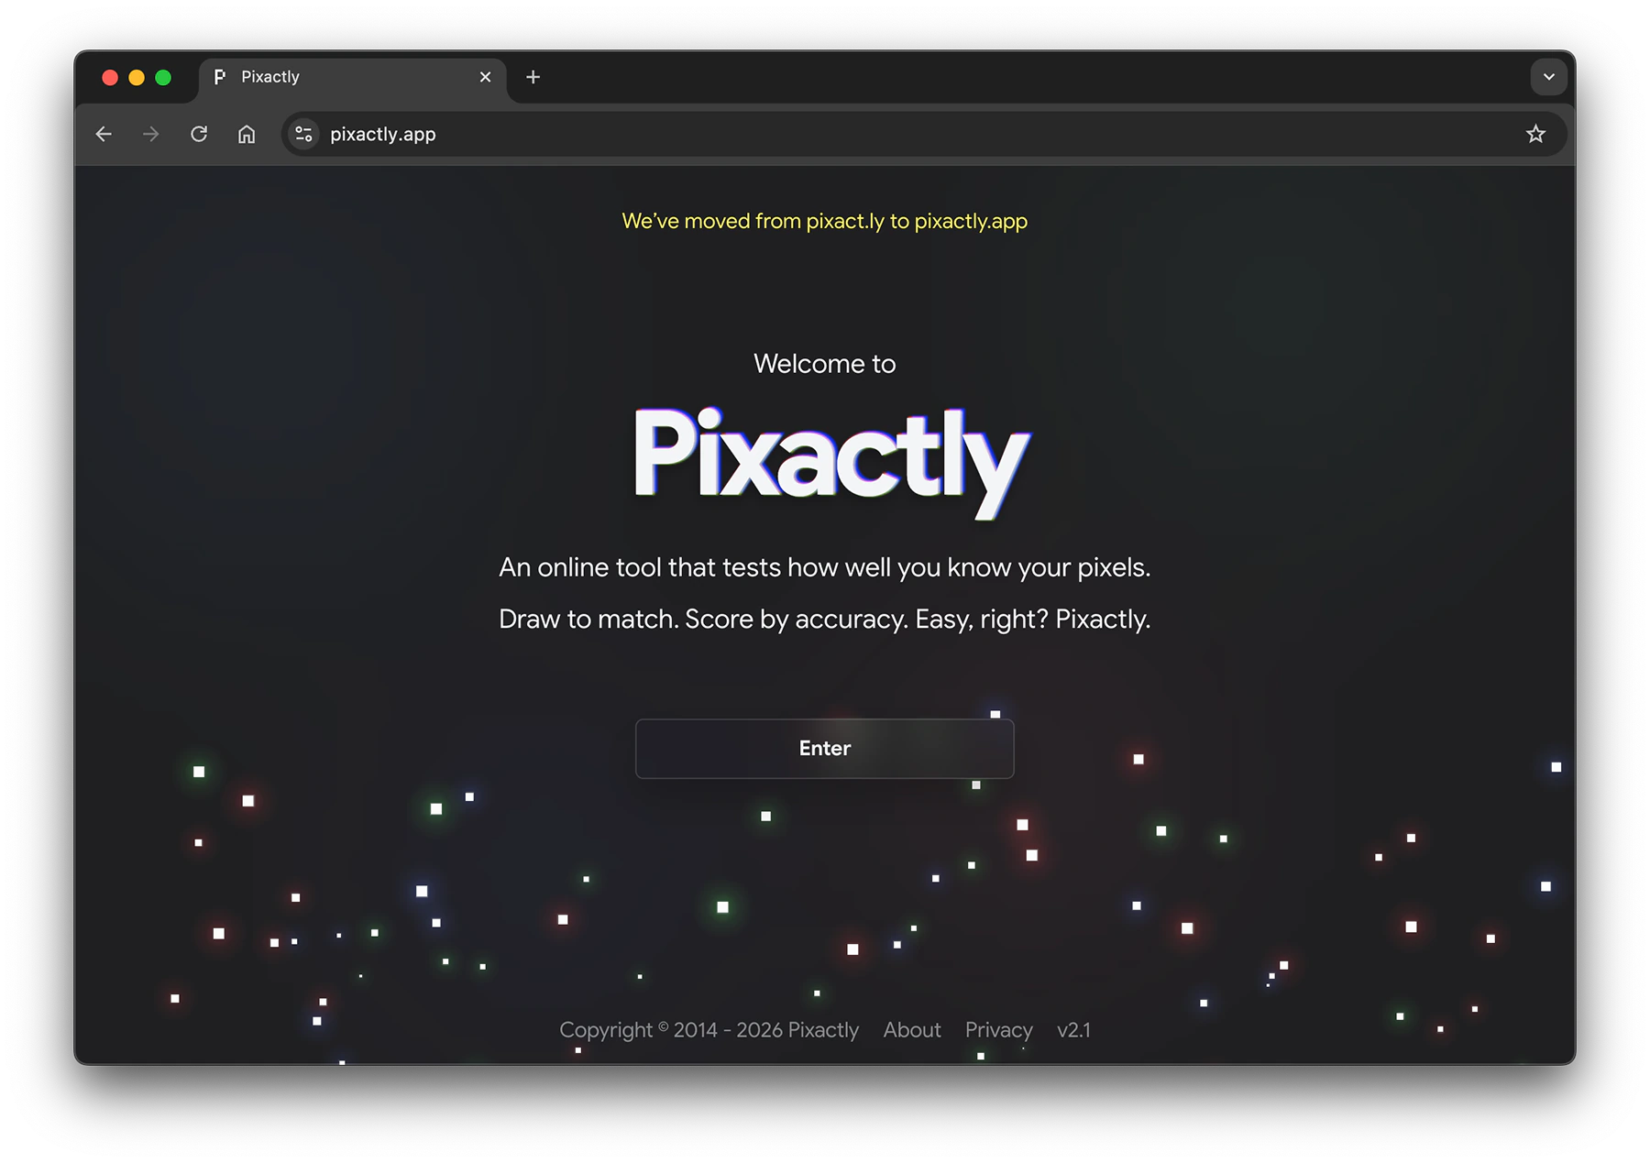
Task: Click the 'Draw to match' tagline sentence
Action: (x=824, y=620)
